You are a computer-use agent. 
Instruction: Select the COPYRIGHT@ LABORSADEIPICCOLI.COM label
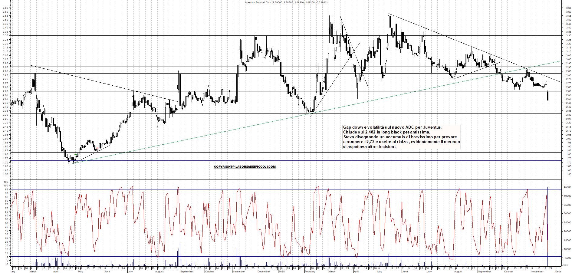pos(245,166)
